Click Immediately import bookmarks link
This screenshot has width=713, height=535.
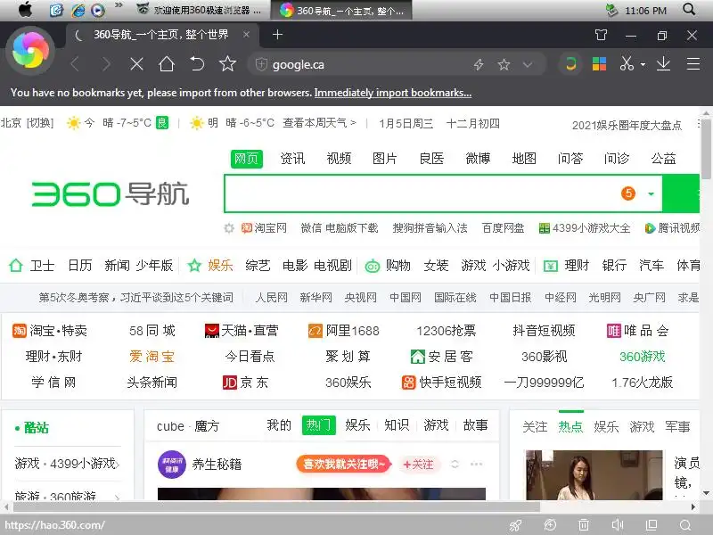click(393, 93)
